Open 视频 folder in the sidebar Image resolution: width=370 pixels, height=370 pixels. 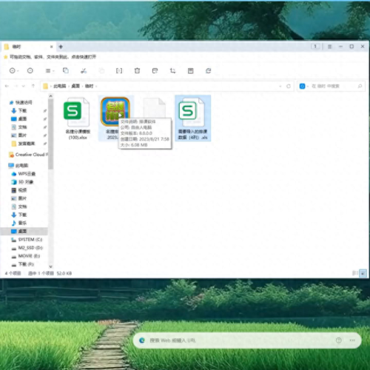pyautogui.click(x=19, y=190)
